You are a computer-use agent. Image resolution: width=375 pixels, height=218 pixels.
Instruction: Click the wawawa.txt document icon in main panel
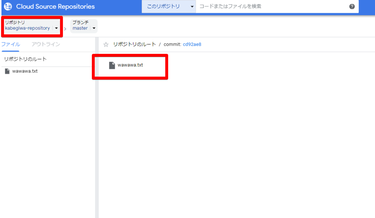point(112,65)
